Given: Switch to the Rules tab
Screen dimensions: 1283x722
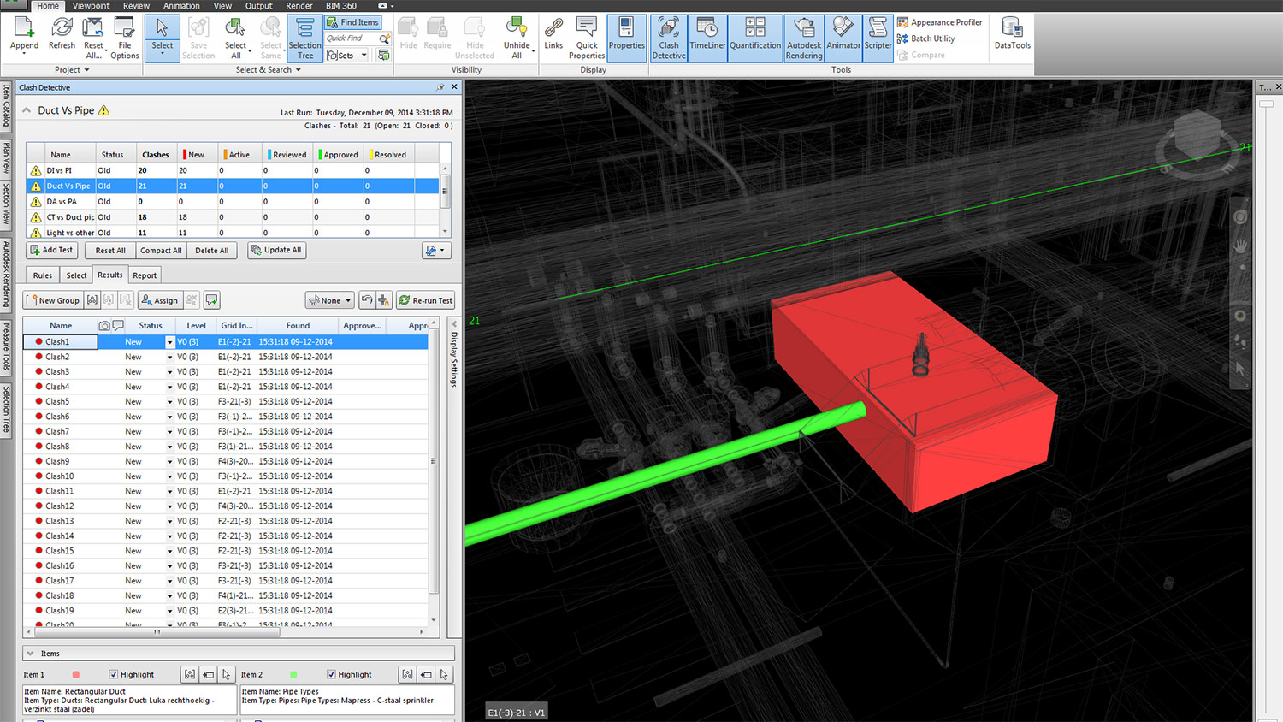Looking at the screenshot, I should pos(43,275).
